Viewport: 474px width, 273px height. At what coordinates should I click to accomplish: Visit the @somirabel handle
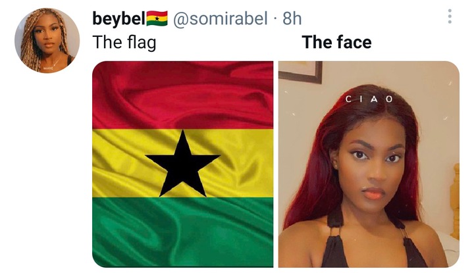[x=220, y=18]
